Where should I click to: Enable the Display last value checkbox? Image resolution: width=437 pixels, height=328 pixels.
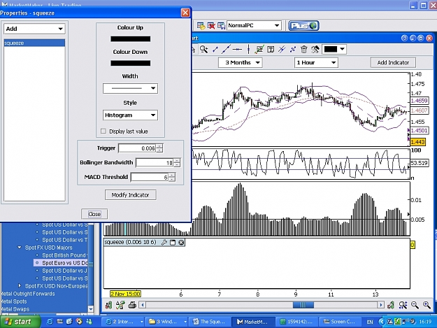tap(103, 131)
